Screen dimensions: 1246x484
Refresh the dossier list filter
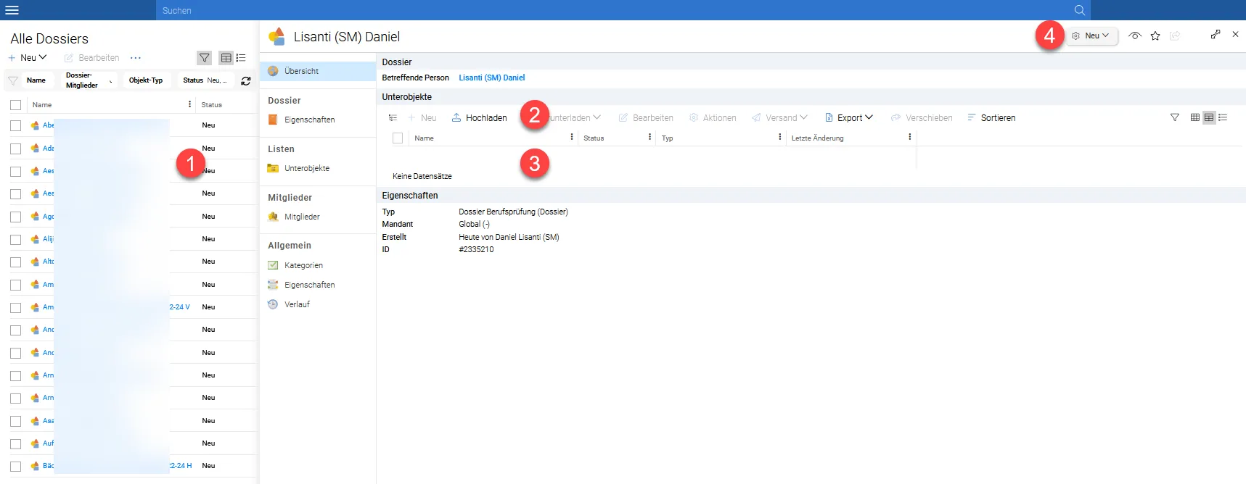click(246, 80)
